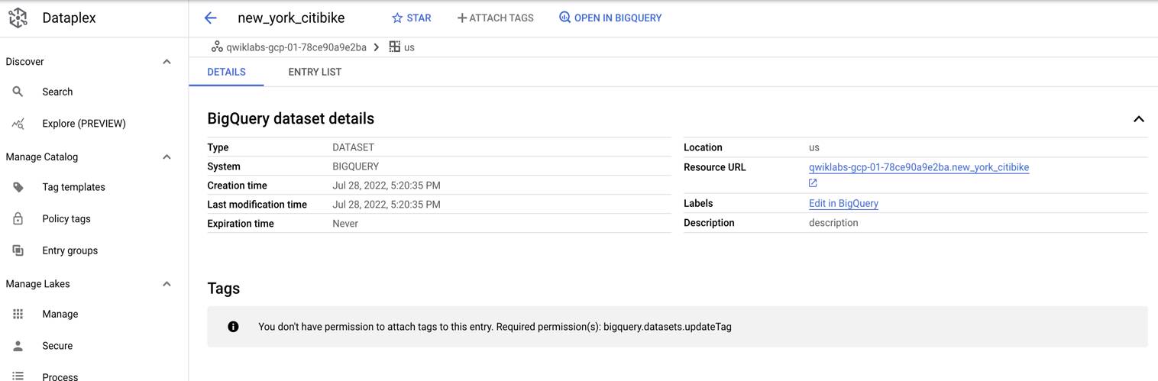Switch to the ENTRY LIST tab

(315, 72)
